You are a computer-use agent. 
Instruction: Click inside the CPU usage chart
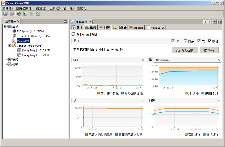coord(112,75)
